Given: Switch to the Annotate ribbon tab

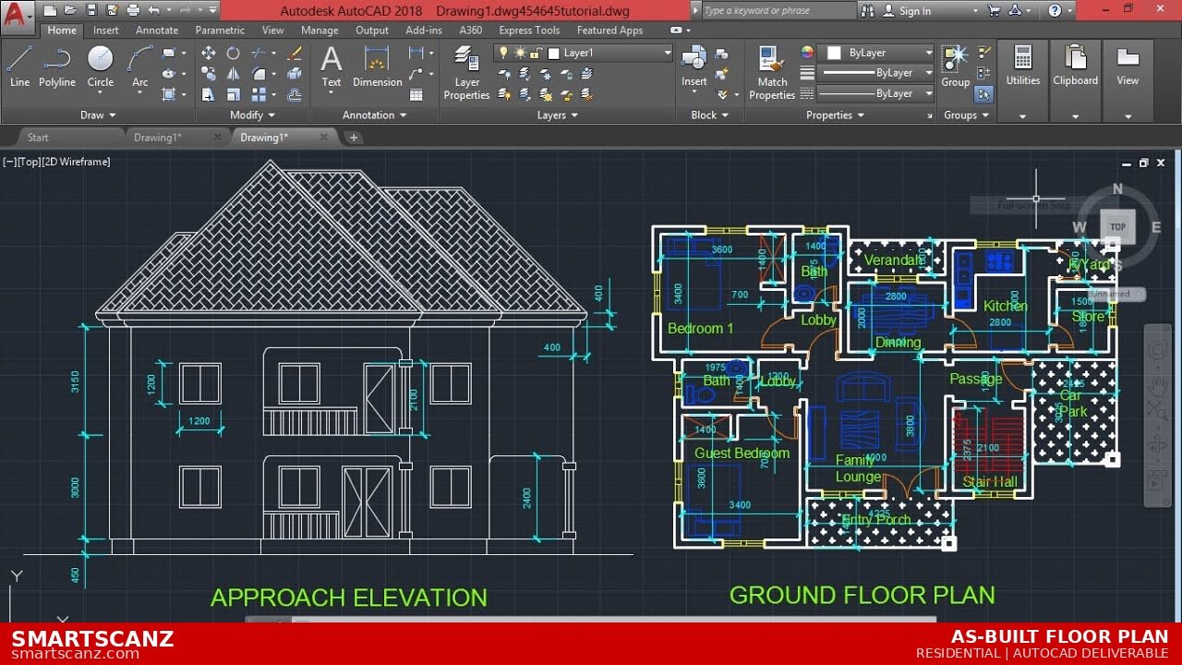Looking at the screenshot, I should (156, 30).
